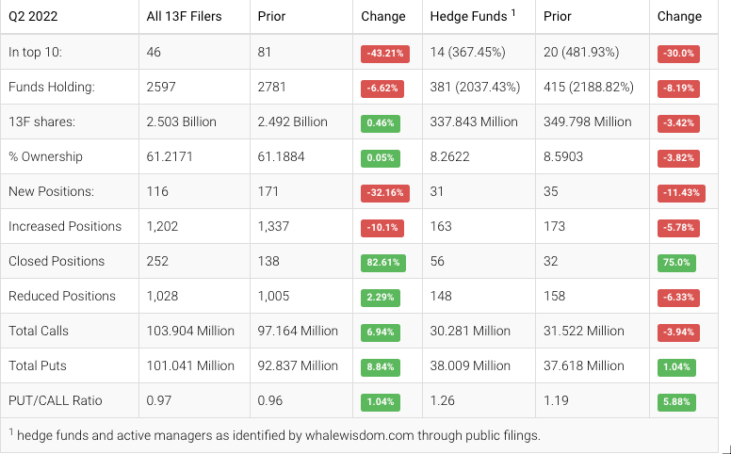Select the -11.43% red change badge
Screen dimensions: 731x454
(679, 193)
